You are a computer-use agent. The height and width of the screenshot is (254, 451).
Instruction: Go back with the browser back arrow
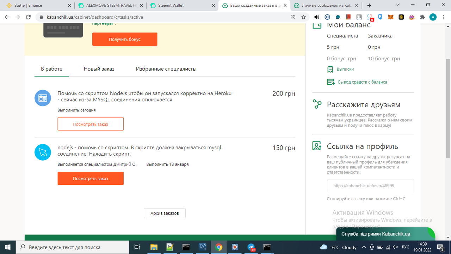[x=7, y=17]
